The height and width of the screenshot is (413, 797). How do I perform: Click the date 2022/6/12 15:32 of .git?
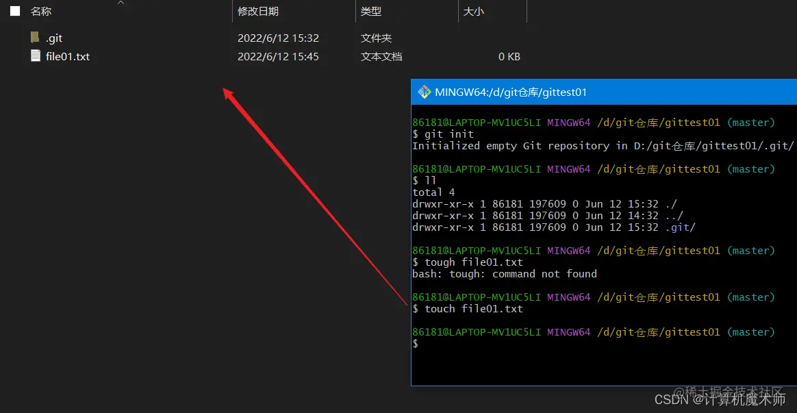pyautogui.click(x=278, y=38)
